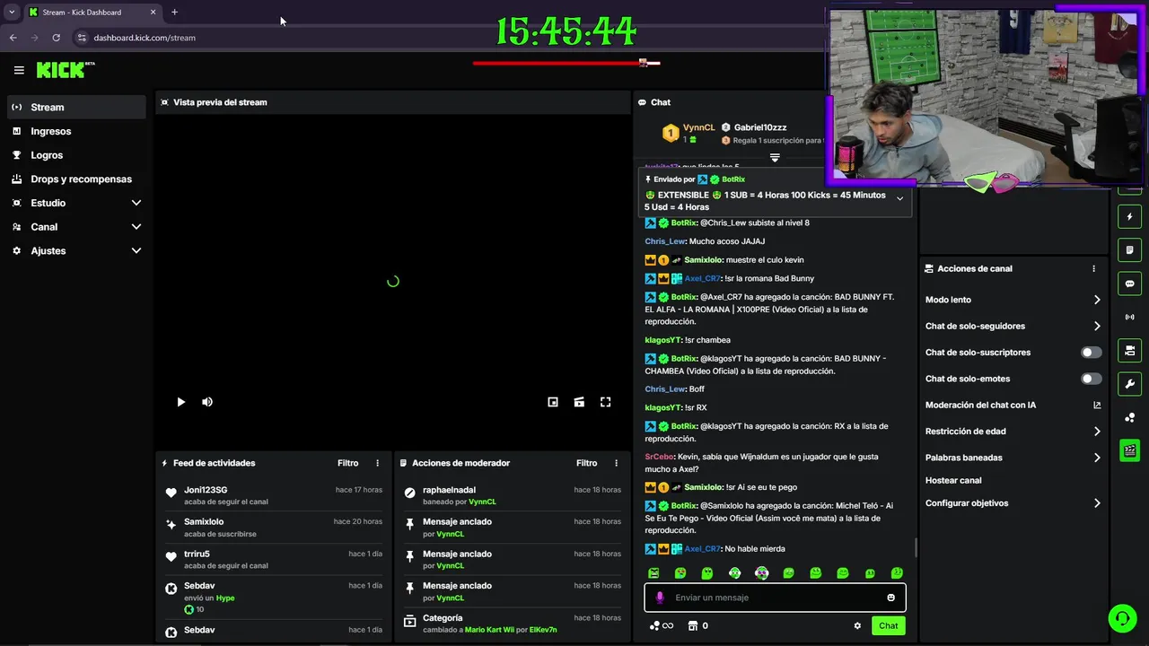Open the Feed de actividades options menu
This screenshot has height=646, width=1149.
pos(377,463)
